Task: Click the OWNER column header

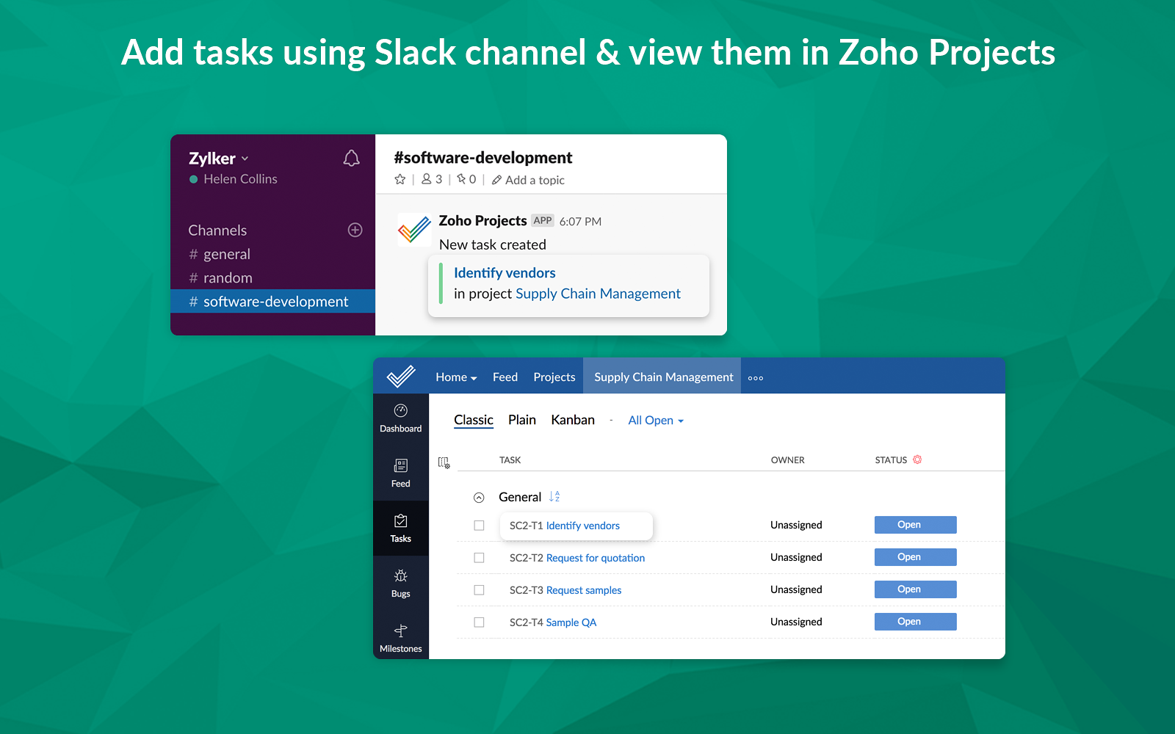Action: (787, 460)
